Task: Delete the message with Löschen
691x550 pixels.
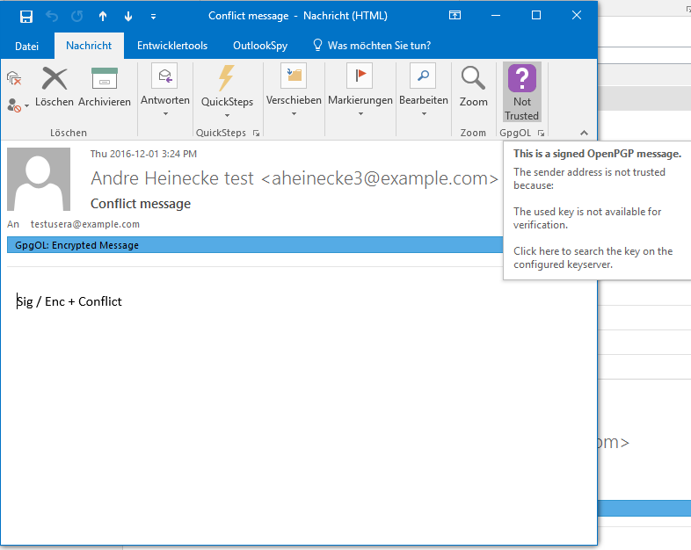Action: point(55,88)
